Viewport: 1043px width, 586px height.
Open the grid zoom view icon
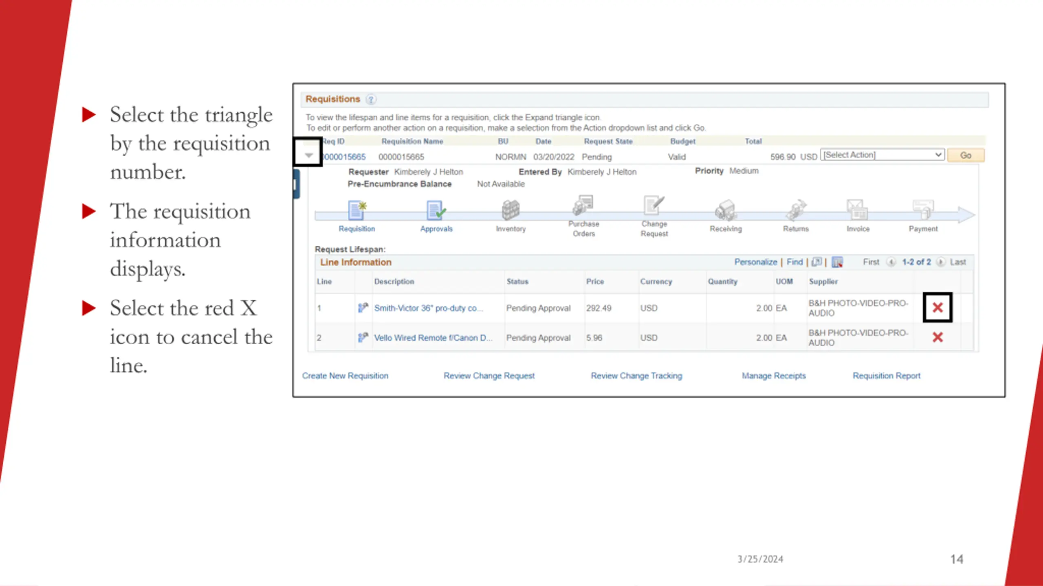[x=816, y=262]
